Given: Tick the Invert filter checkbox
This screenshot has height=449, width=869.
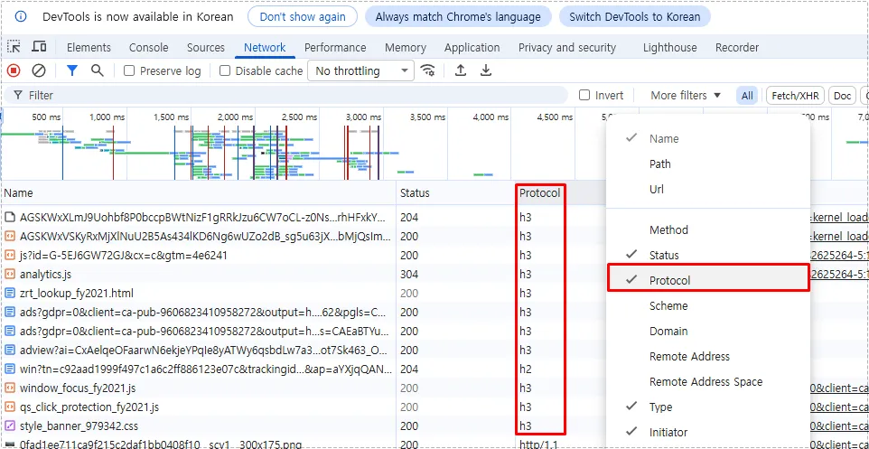Looking at the screenshot, I should click(584, 95).
